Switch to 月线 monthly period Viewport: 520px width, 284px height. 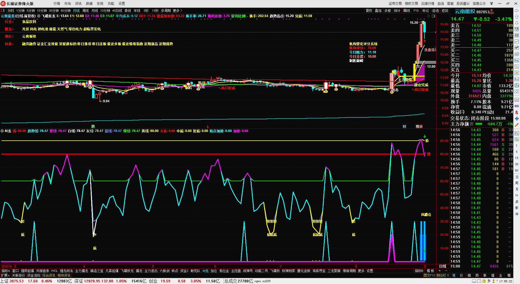pyautogui.click(x=95, y=11)
